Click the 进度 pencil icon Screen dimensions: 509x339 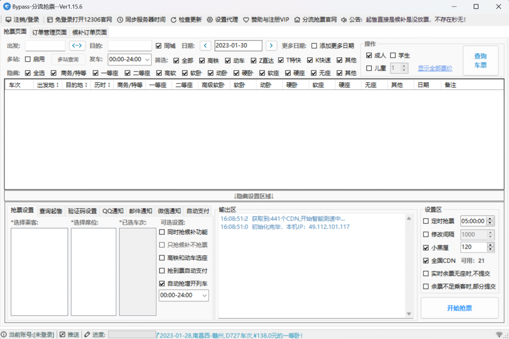87,335
